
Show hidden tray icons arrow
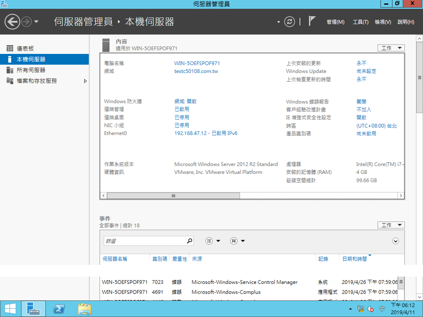[x=350, y=309]
